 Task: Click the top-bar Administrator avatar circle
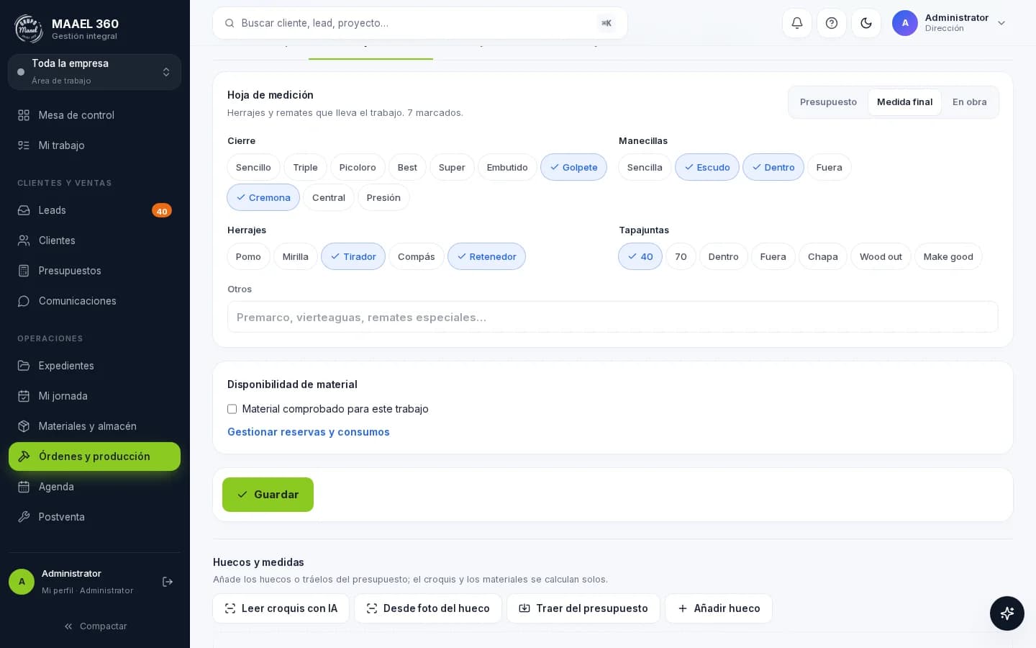(x=905, y=23)
